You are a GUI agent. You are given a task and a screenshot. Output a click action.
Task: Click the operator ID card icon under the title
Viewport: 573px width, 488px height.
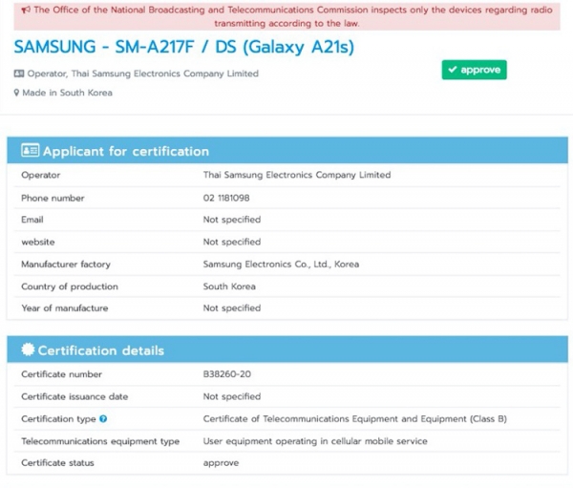pos(18,74)
